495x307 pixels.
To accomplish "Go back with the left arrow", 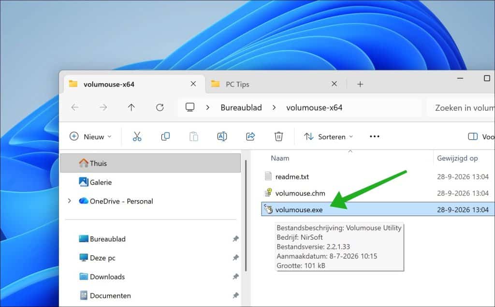I will 75,107.
